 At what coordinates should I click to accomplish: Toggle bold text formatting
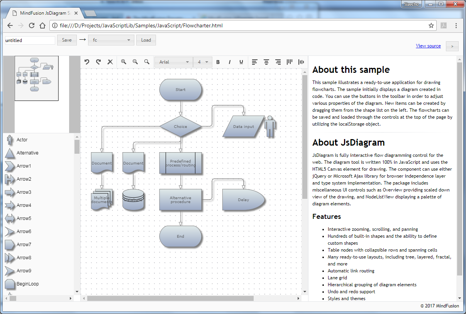click(218, 62)
